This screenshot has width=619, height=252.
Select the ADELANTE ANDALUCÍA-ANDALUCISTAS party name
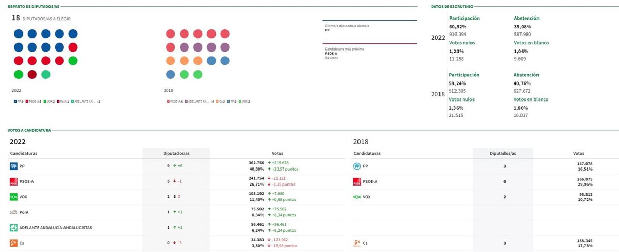click(55, 228)
